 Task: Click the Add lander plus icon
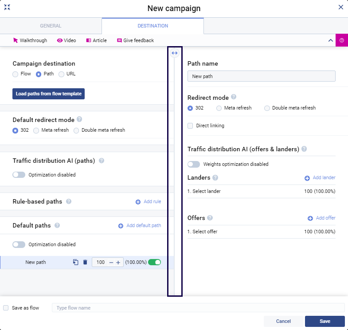[x=307, y=178]
